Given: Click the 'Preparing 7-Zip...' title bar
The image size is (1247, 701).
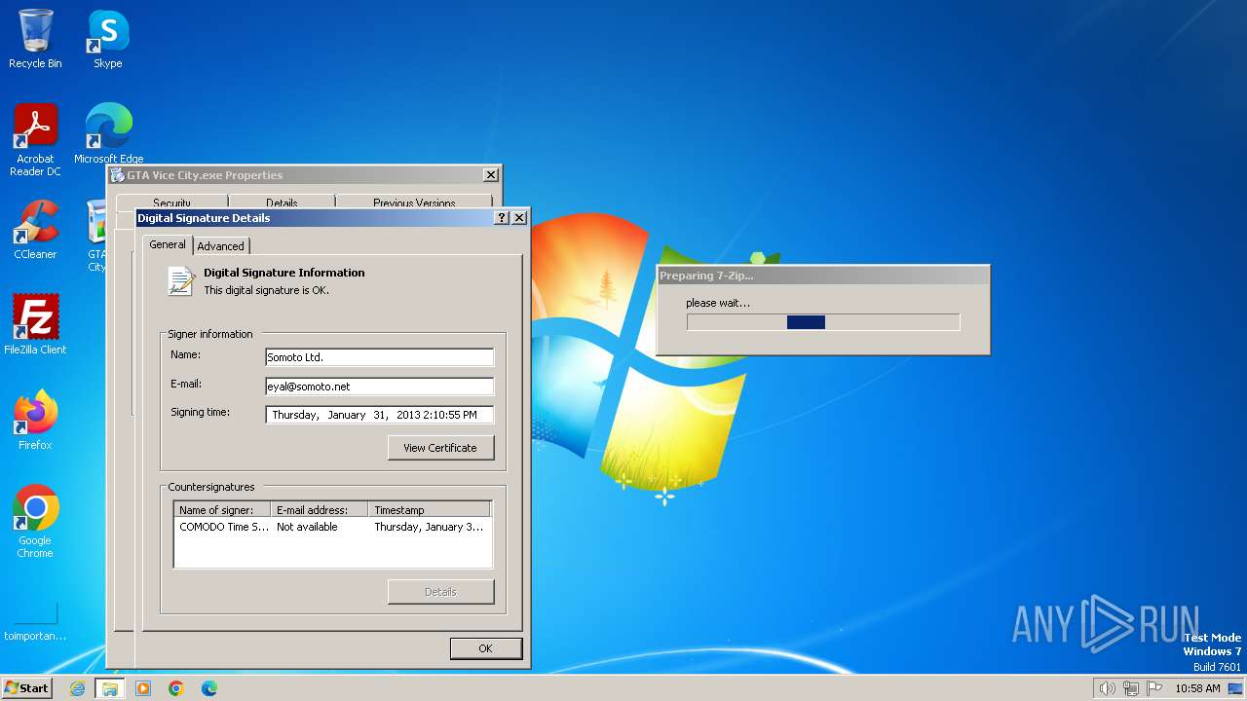Looking at the screenshot, I should point(823,276).
